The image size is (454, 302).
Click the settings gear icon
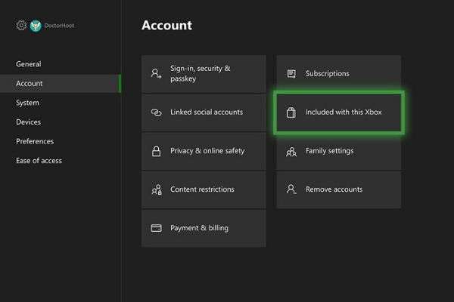[x=21, y=26]
